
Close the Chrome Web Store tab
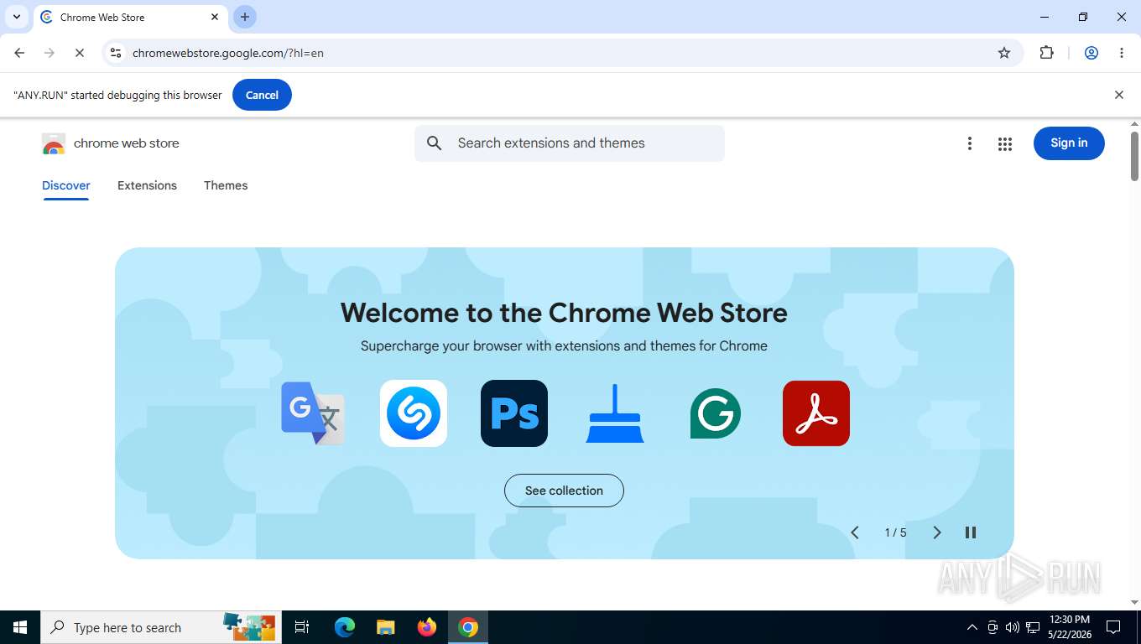(215, 17)
